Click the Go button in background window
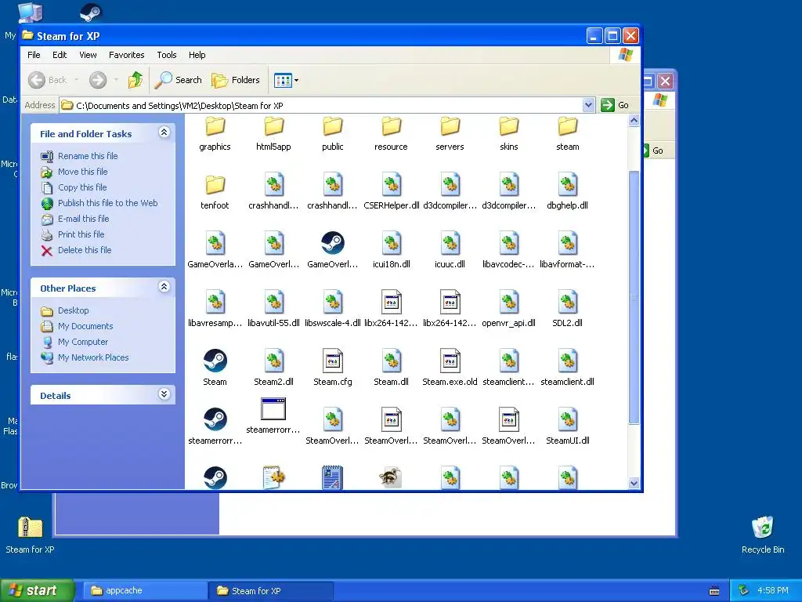 tap(652, 150)
